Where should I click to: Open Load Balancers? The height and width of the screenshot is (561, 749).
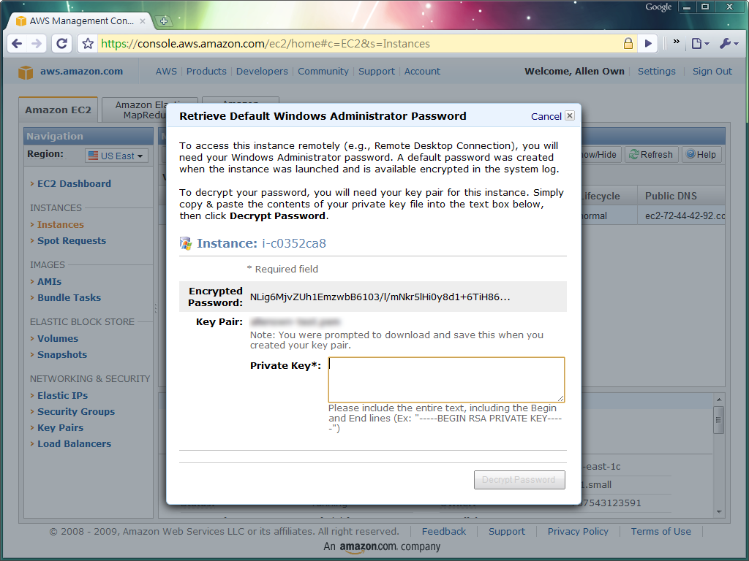pos(74,444)
